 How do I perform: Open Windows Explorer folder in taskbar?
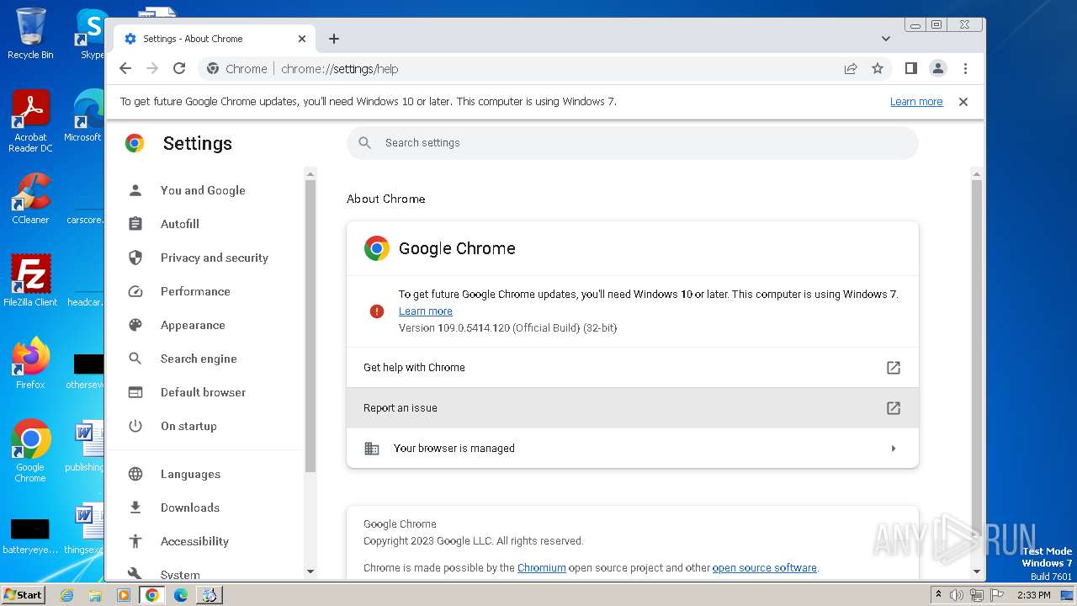(x=95, y=595)
